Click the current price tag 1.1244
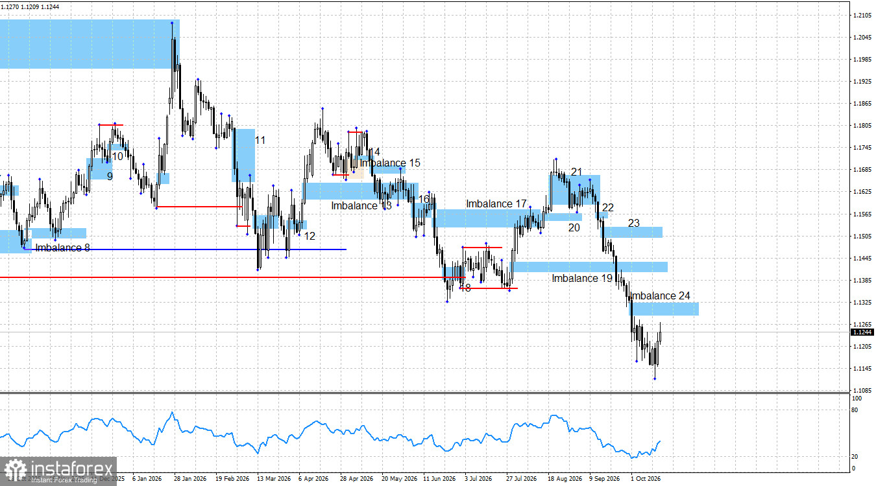 coord(862,332)
